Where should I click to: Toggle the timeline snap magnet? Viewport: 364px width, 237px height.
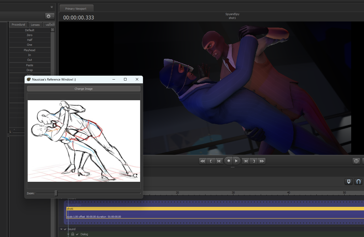click(x=358, y=182)
